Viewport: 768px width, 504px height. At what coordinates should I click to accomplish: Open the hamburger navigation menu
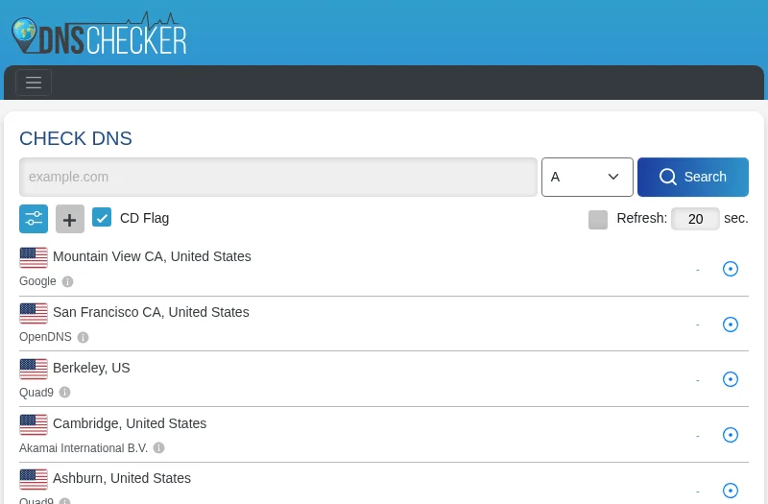point(34,83)
